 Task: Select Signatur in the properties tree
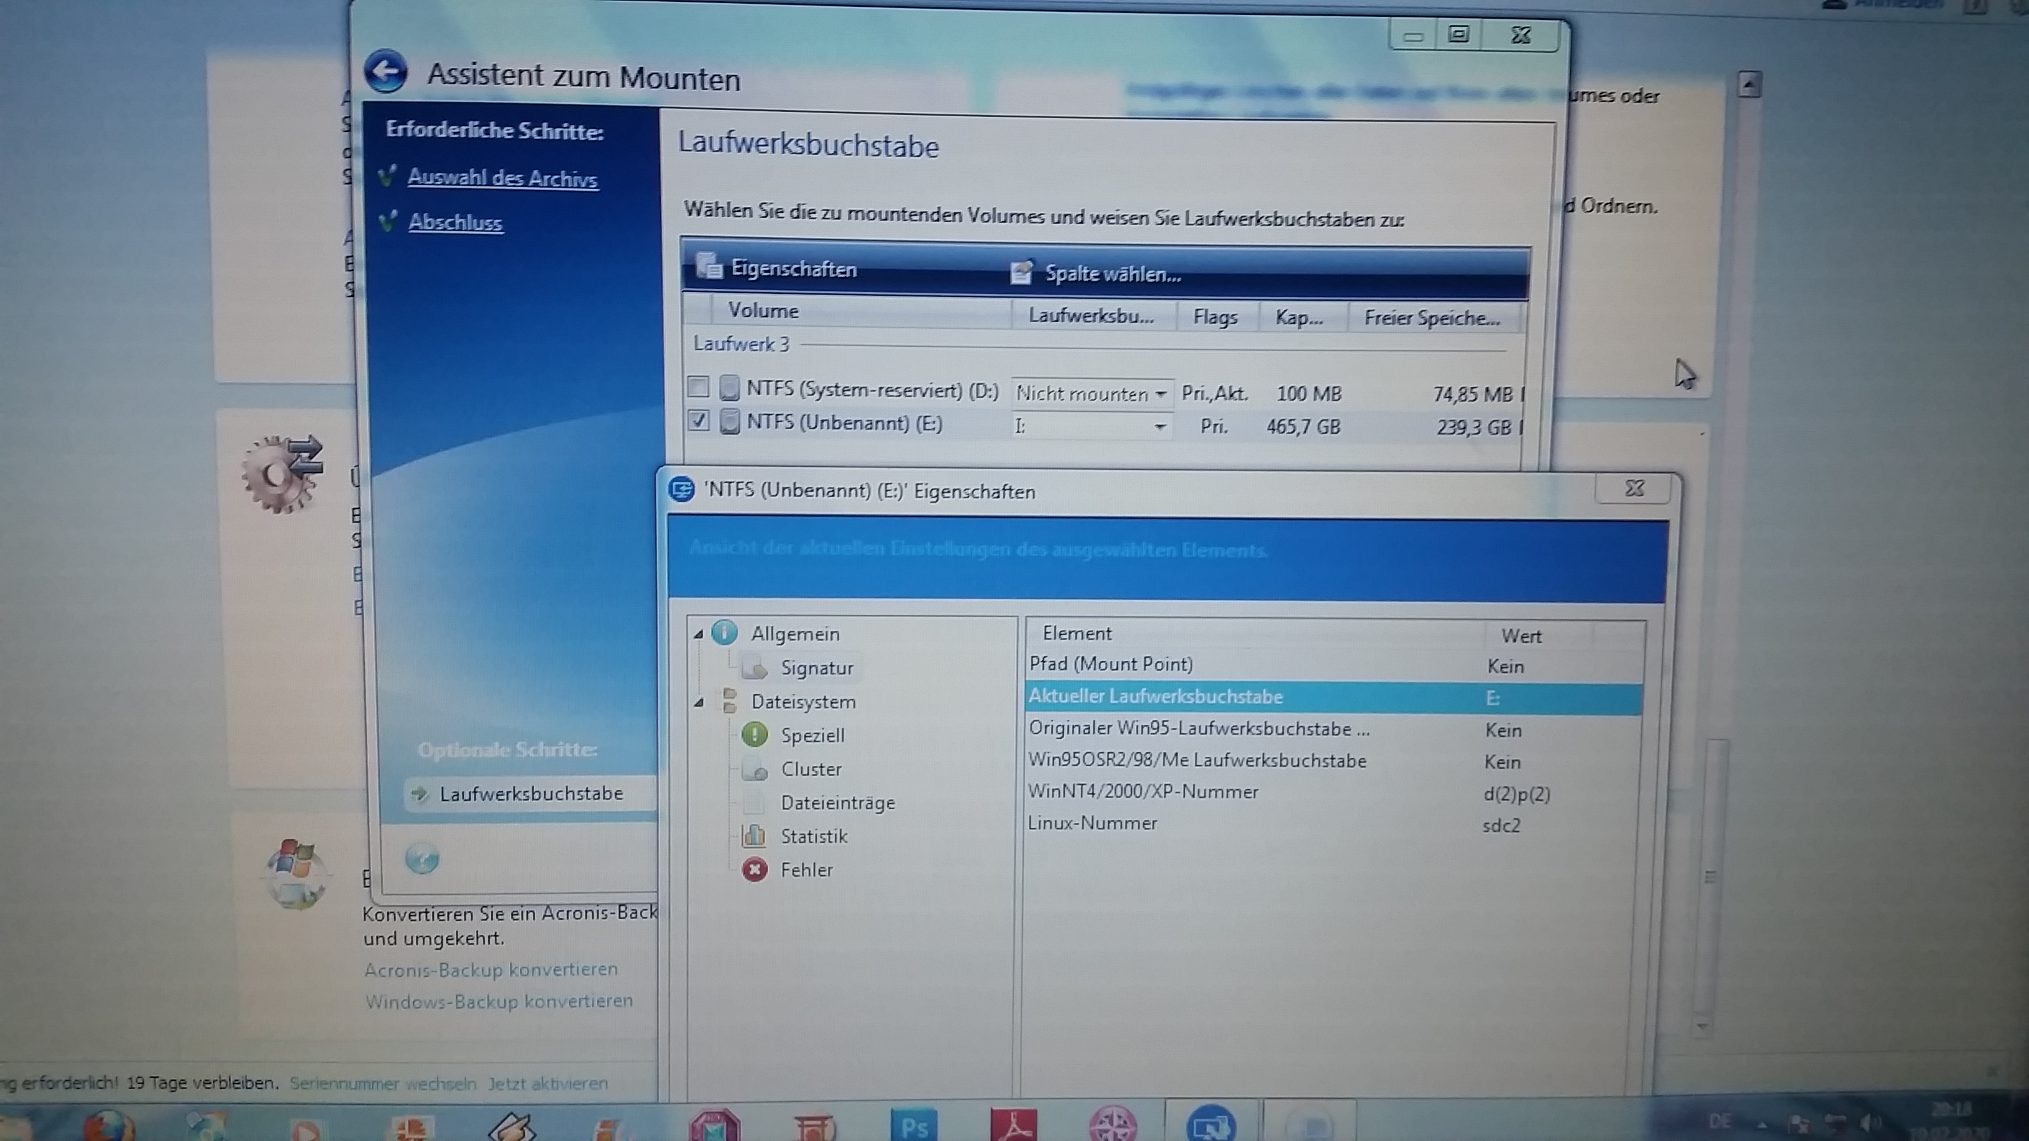(x=816, y=667)
